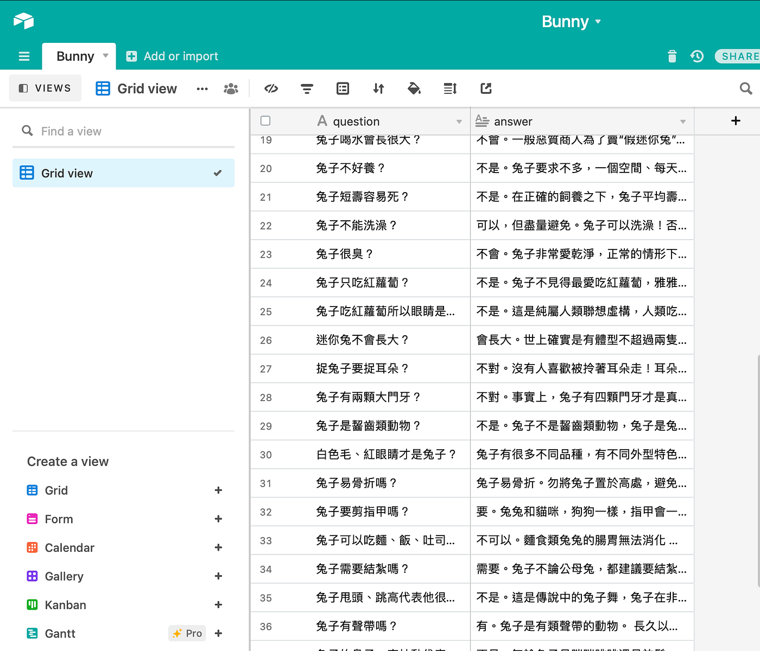Expand the answer column header menu
The width and height of the screenshot is (760, 651).
pyautogui.click(x=682, y=121)
